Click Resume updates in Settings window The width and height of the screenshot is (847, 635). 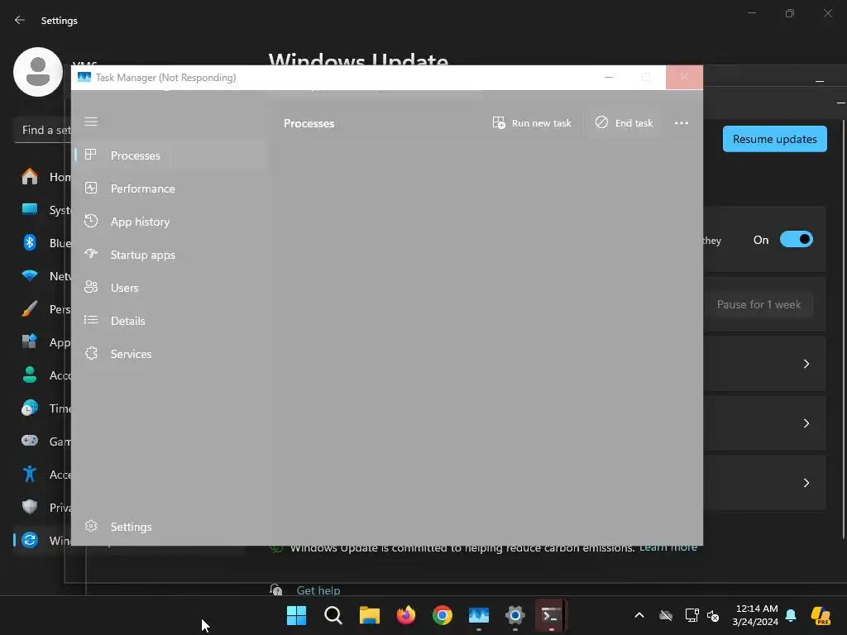coord(774,139)
